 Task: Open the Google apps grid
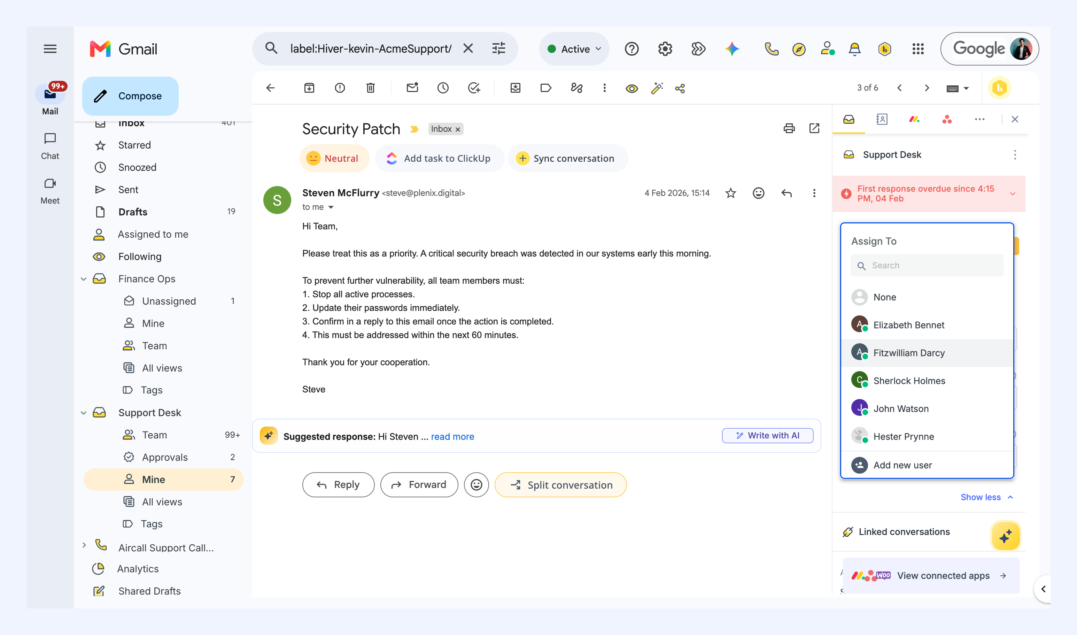pyautogui.click(x=918, y=49)
